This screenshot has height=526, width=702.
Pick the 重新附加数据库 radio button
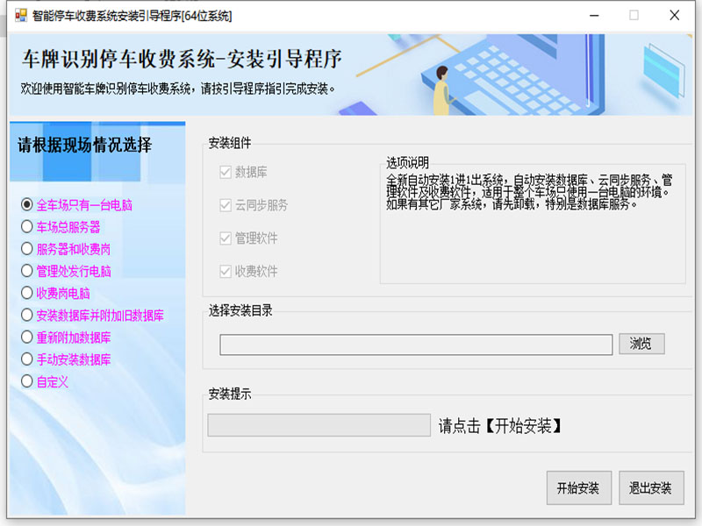point(27,338)
